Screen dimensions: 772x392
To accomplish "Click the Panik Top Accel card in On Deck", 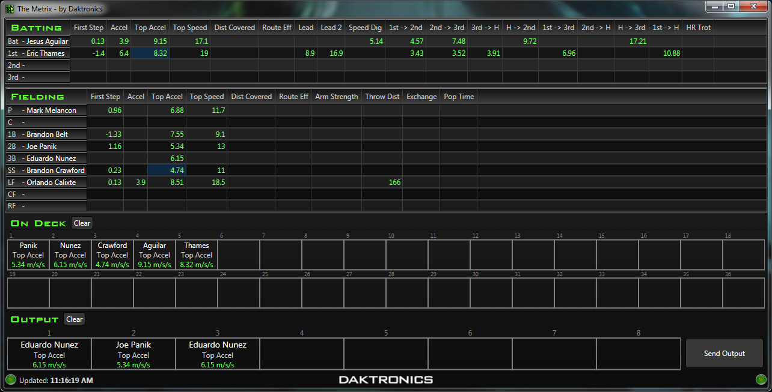I will click(x=28, y=255).
